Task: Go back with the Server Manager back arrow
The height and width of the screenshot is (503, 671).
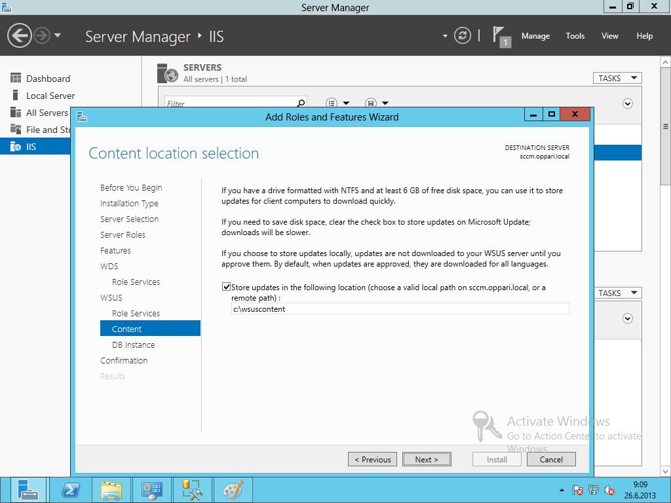Action: (19, 35)
